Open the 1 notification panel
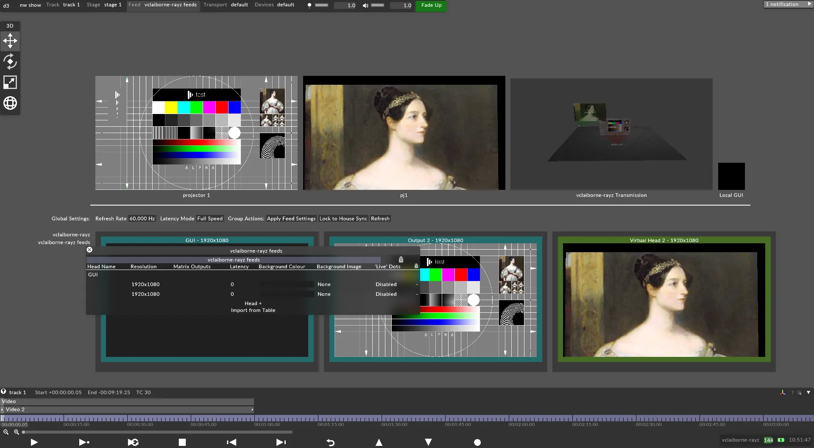 (x=787, y=4)
